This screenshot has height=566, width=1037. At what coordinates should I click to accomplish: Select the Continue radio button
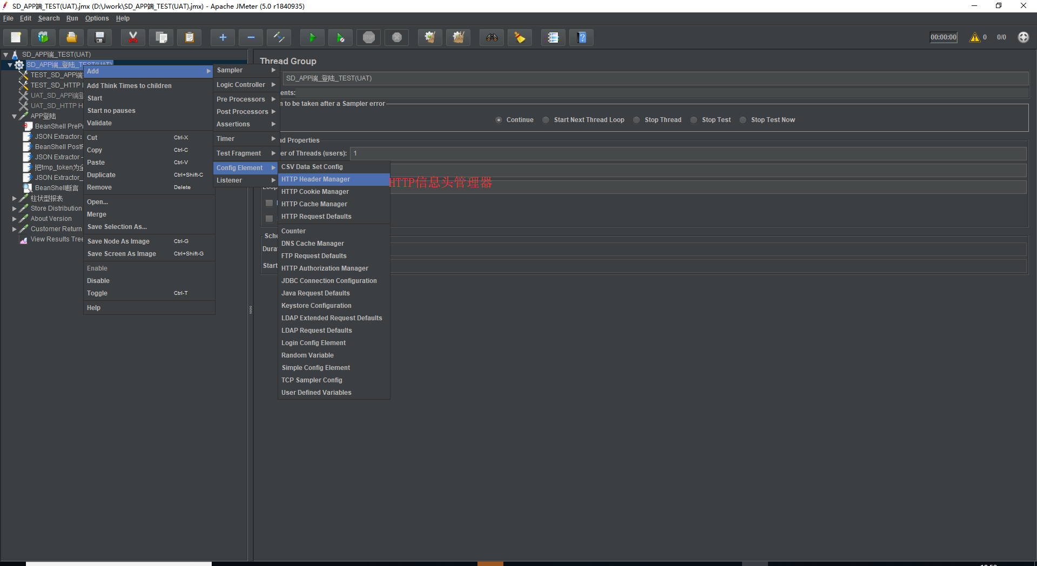coord(499,120)
